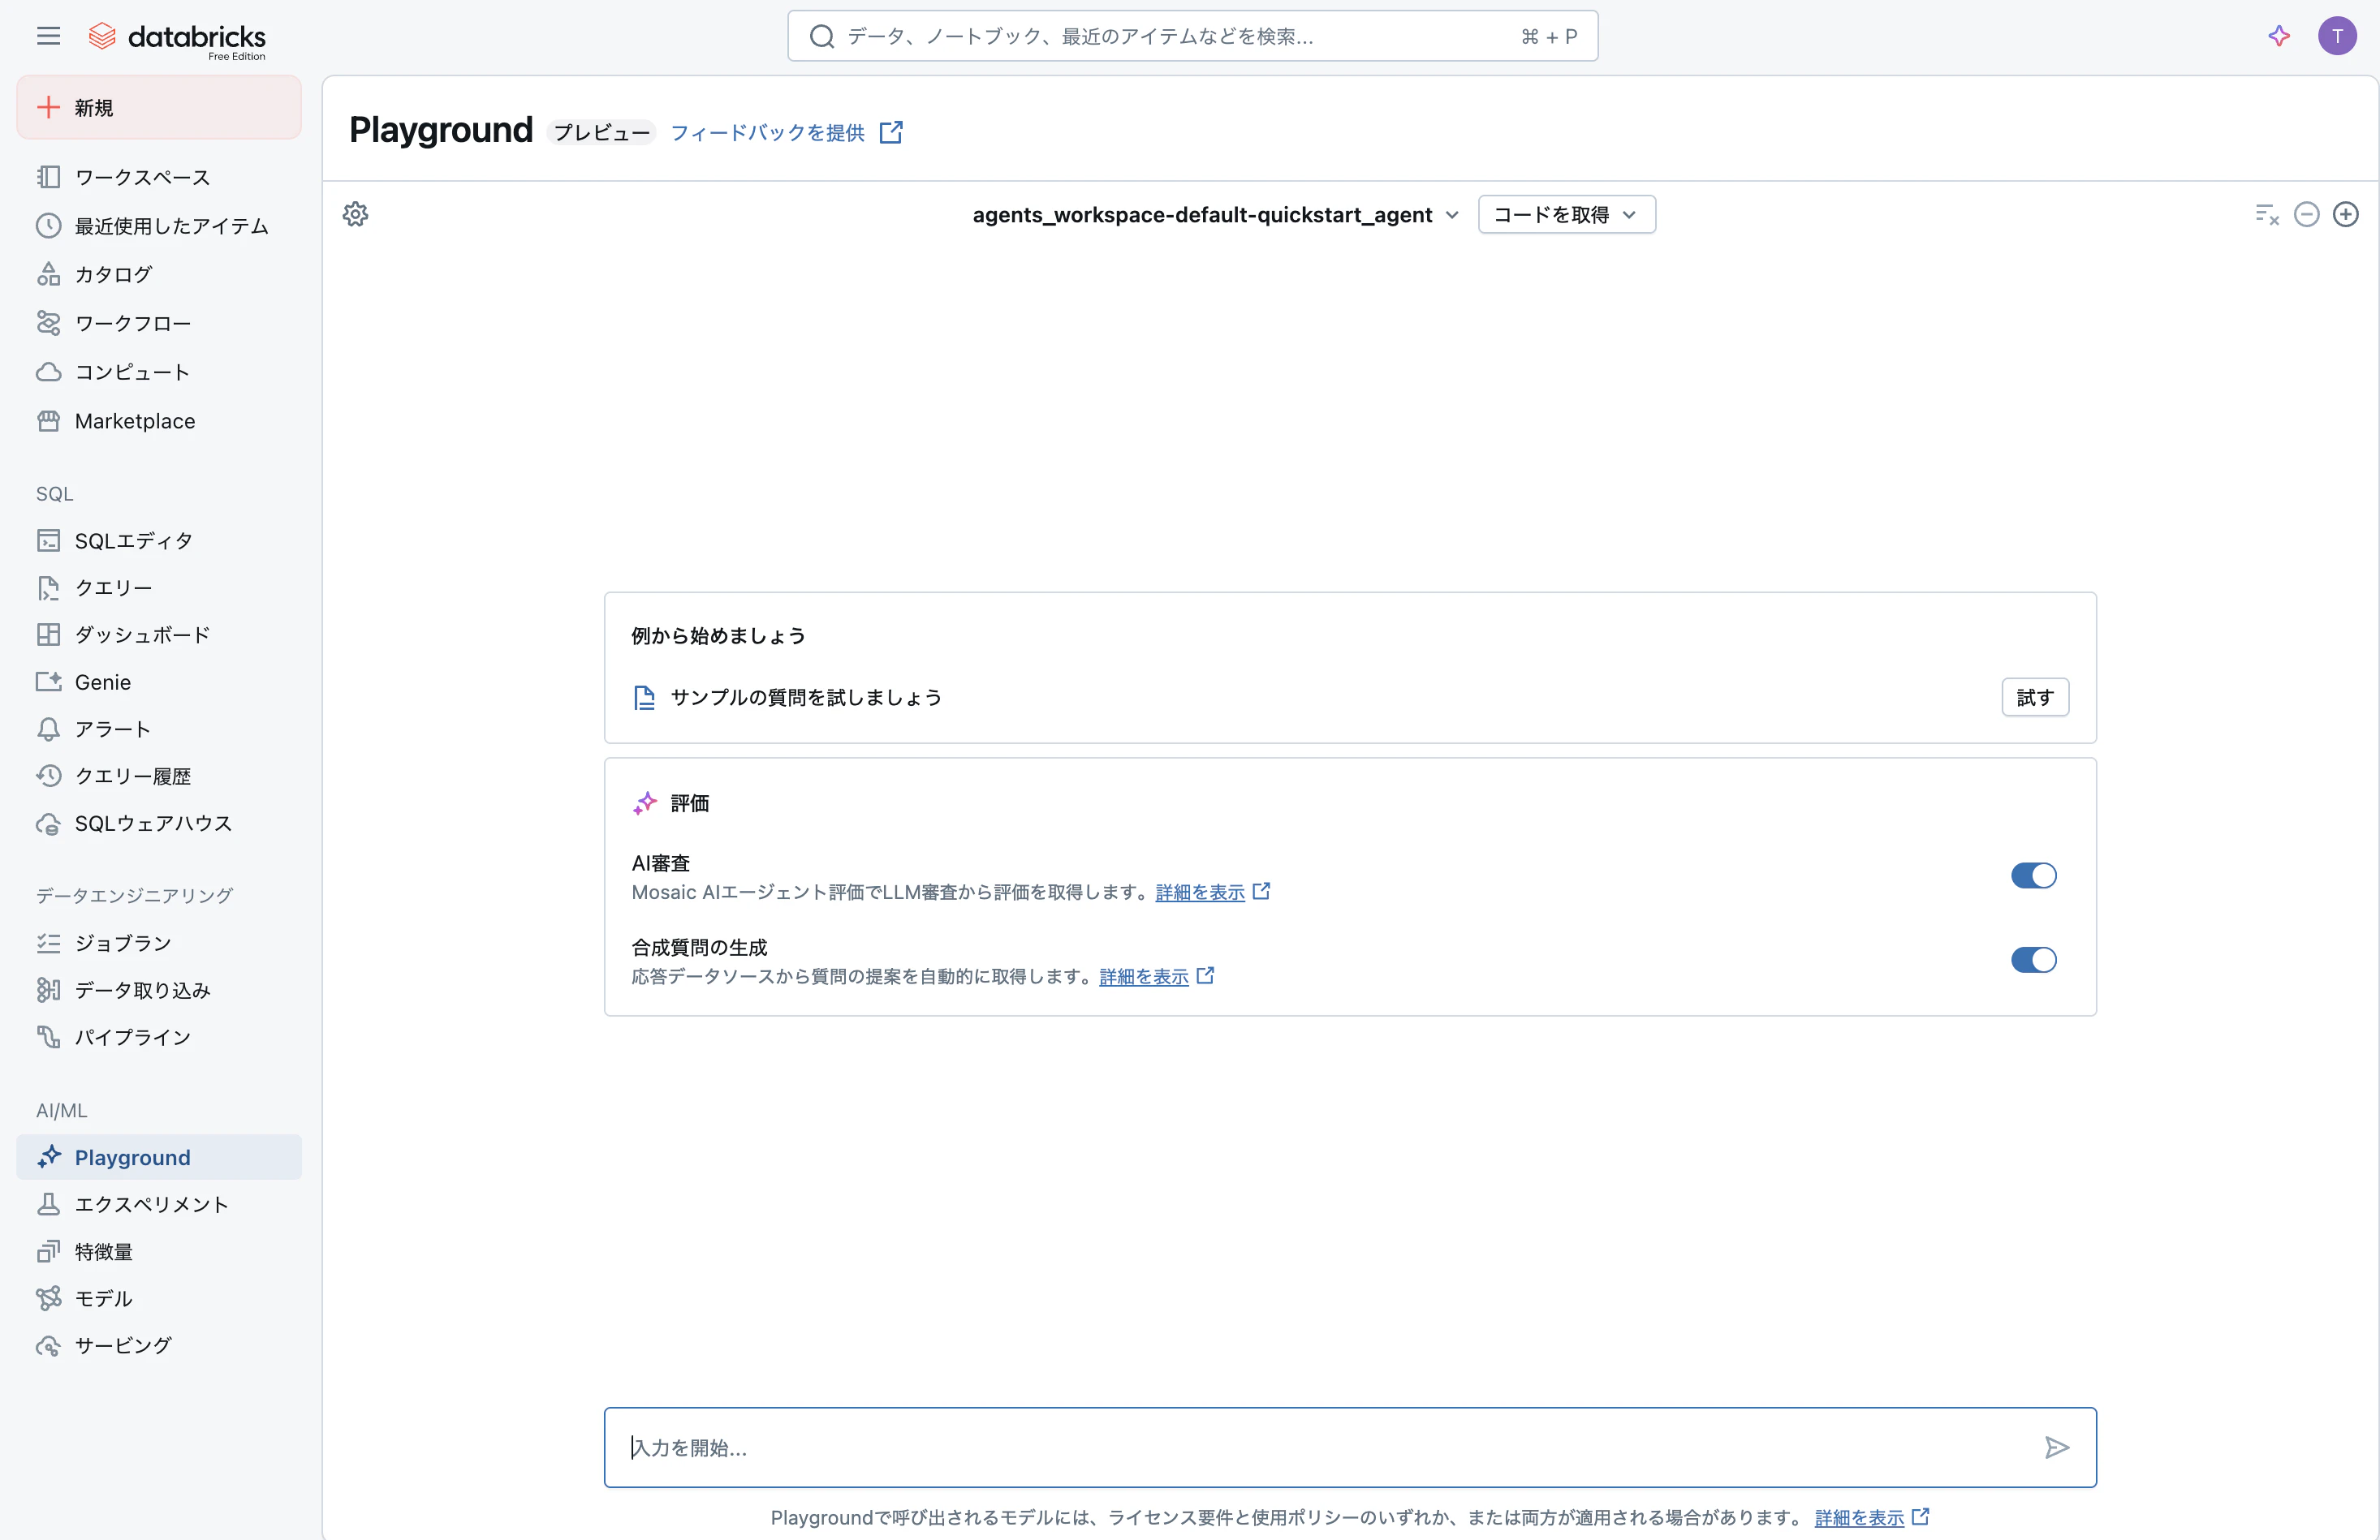Click the ワークスペース sidebar icon
2380x1540 pixels.
click(x=48, y=178)
